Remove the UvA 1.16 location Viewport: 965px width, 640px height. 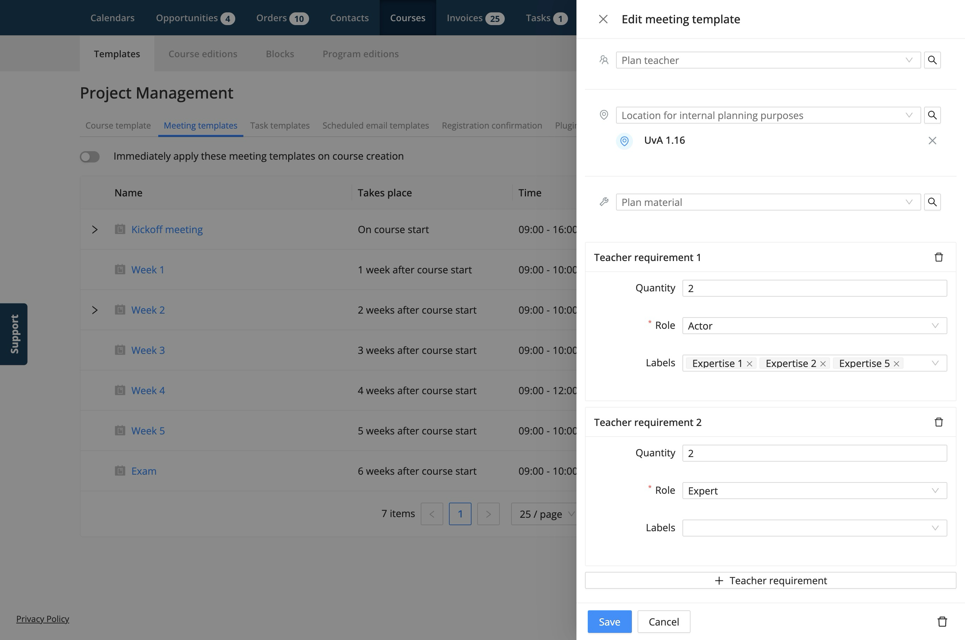coord(933,141)
